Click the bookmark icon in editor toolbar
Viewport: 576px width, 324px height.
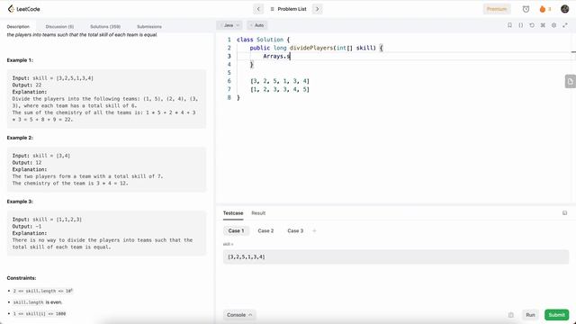coord(509,25)
